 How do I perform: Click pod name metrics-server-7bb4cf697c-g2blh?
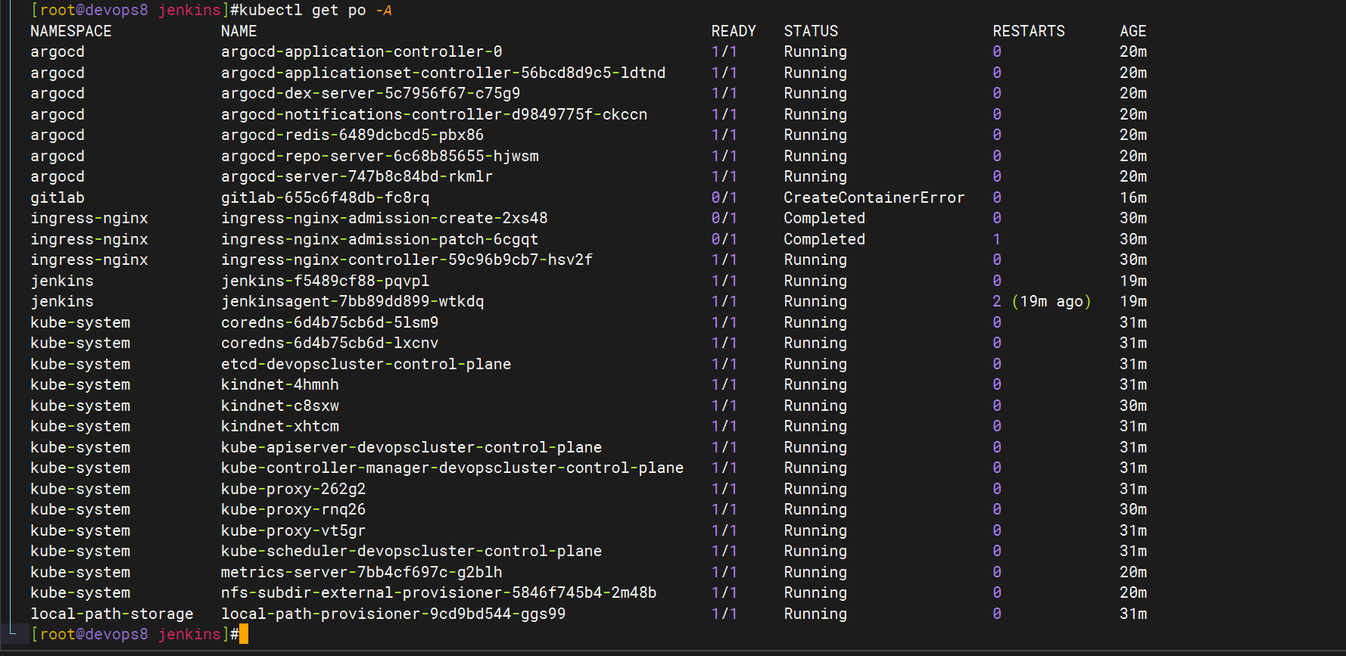pos(362,572)
